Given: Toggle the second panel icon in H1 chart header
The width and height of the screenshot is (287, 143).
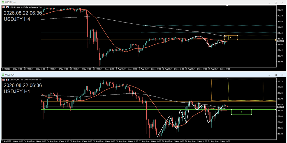Looking at the screenshot, I should coord(8,80).
